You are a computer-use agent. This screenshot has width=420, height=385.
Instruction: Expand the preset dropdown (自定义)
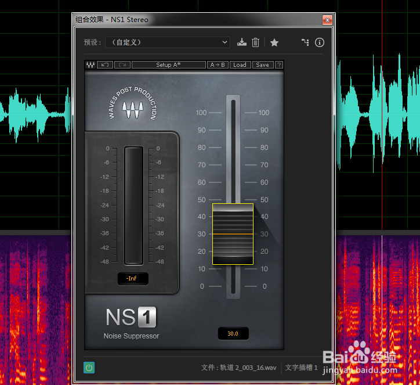coord(168,42)
